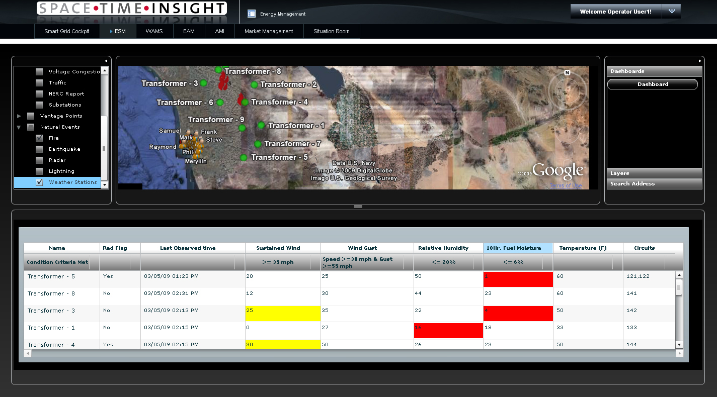Click the red fuel moisture cell for Transformer - 5
The width and height of the screenshot is (717, 397).
click(x=518, y=279)
